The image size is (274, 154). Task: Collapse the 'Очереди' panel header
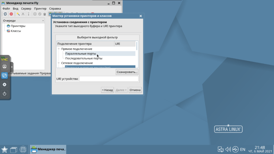pos(43,21)
